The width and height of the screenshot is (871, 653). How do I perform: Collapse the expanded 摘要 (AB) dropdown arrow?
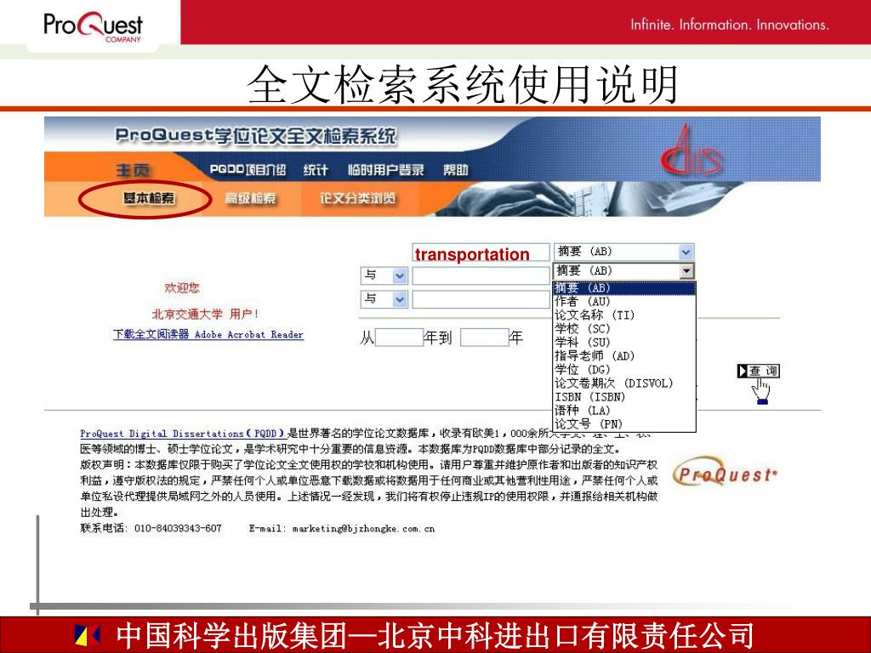(687, 271)
